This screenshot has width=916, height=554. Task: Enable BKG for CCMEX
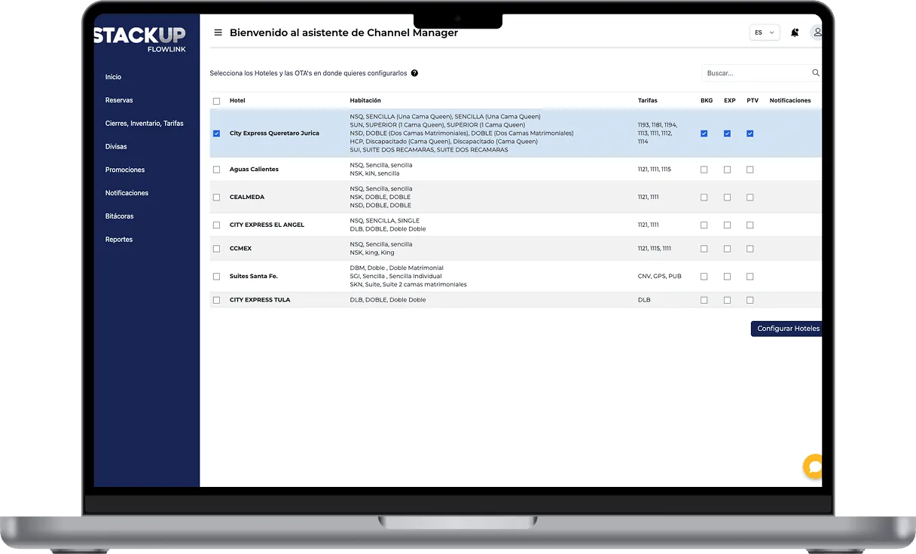coord(704,249)
